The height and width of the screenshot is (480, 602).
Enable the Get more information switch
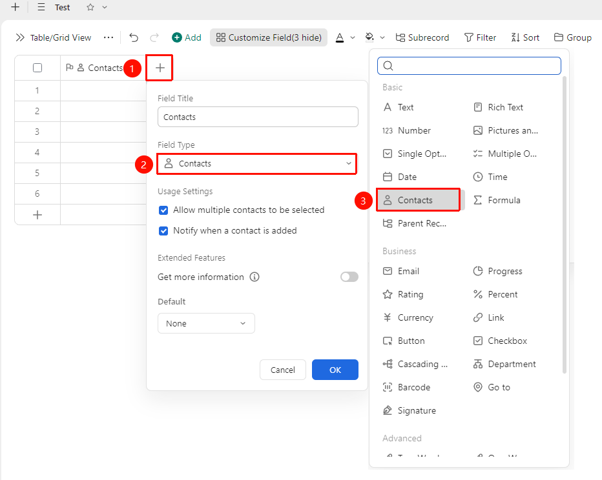[x=349, y=277]
